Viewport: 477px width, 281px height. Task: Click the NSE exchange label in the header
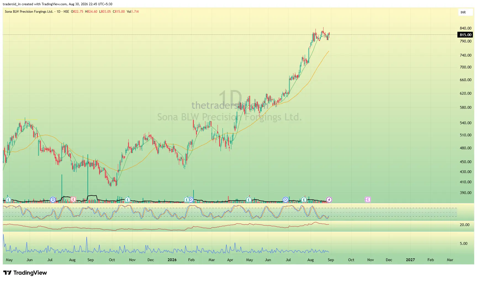pos(66,12)
